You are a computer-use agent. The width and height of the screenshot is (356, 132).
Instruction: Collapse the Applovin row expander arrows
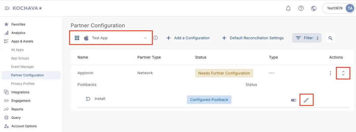[343, 73]
